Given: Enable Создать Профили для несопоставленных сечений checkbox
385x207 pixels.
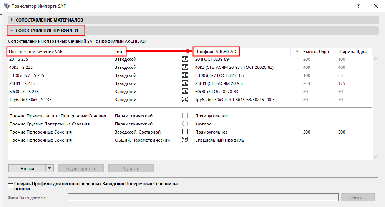Looking at the screenshot, I should coord(10,185).
